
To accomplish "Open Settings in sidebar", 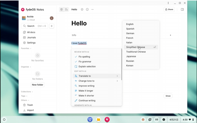I will 38,43.
